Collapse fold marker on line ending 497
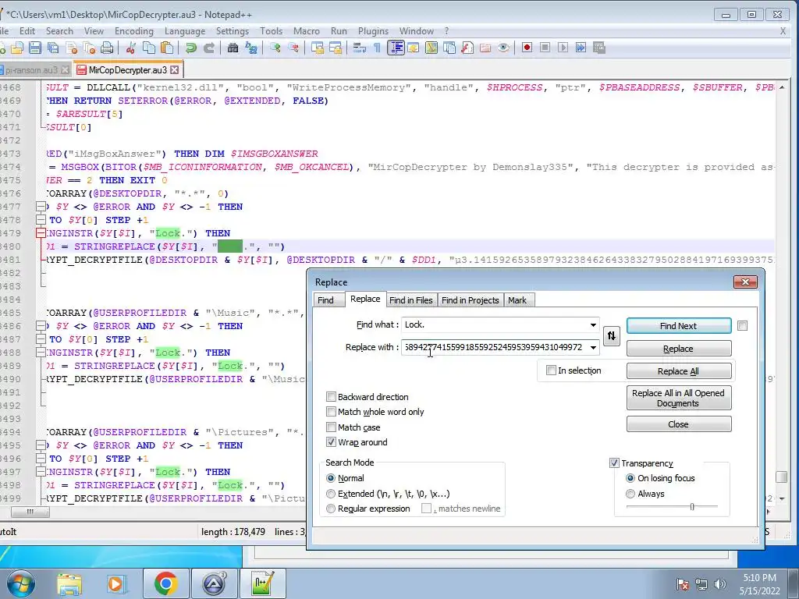This screenshot has height=599, width=799. click(x=41, y=472)
